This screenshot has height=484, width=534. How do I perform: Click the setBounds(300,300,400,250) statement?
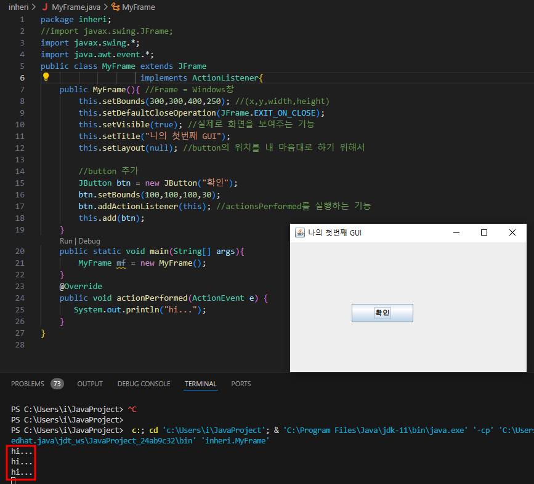point(154,101)
